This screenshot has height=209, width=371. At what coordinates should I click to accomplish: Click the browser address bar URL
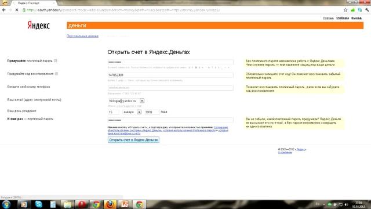pyautogui.click(x=123, y=10)
